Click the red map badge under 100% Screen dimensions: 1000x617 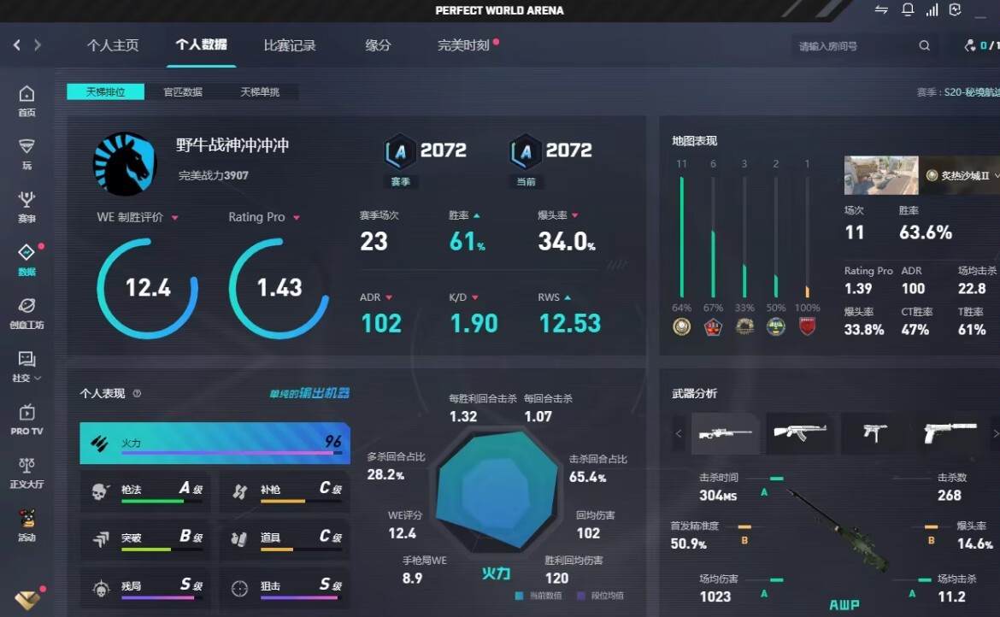[x=808, y=327]
